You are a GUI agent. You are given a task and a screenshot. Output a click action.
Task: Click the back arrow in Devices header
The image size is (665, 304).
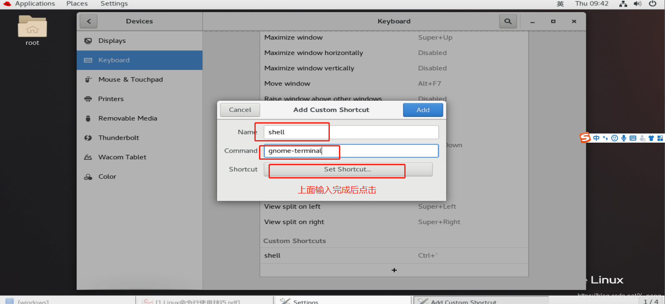(x=89, y=21)
